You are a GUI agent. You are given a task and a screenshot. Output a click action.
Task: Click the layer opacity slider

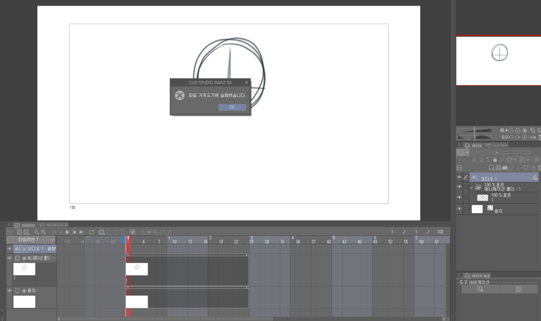[516, 152]
